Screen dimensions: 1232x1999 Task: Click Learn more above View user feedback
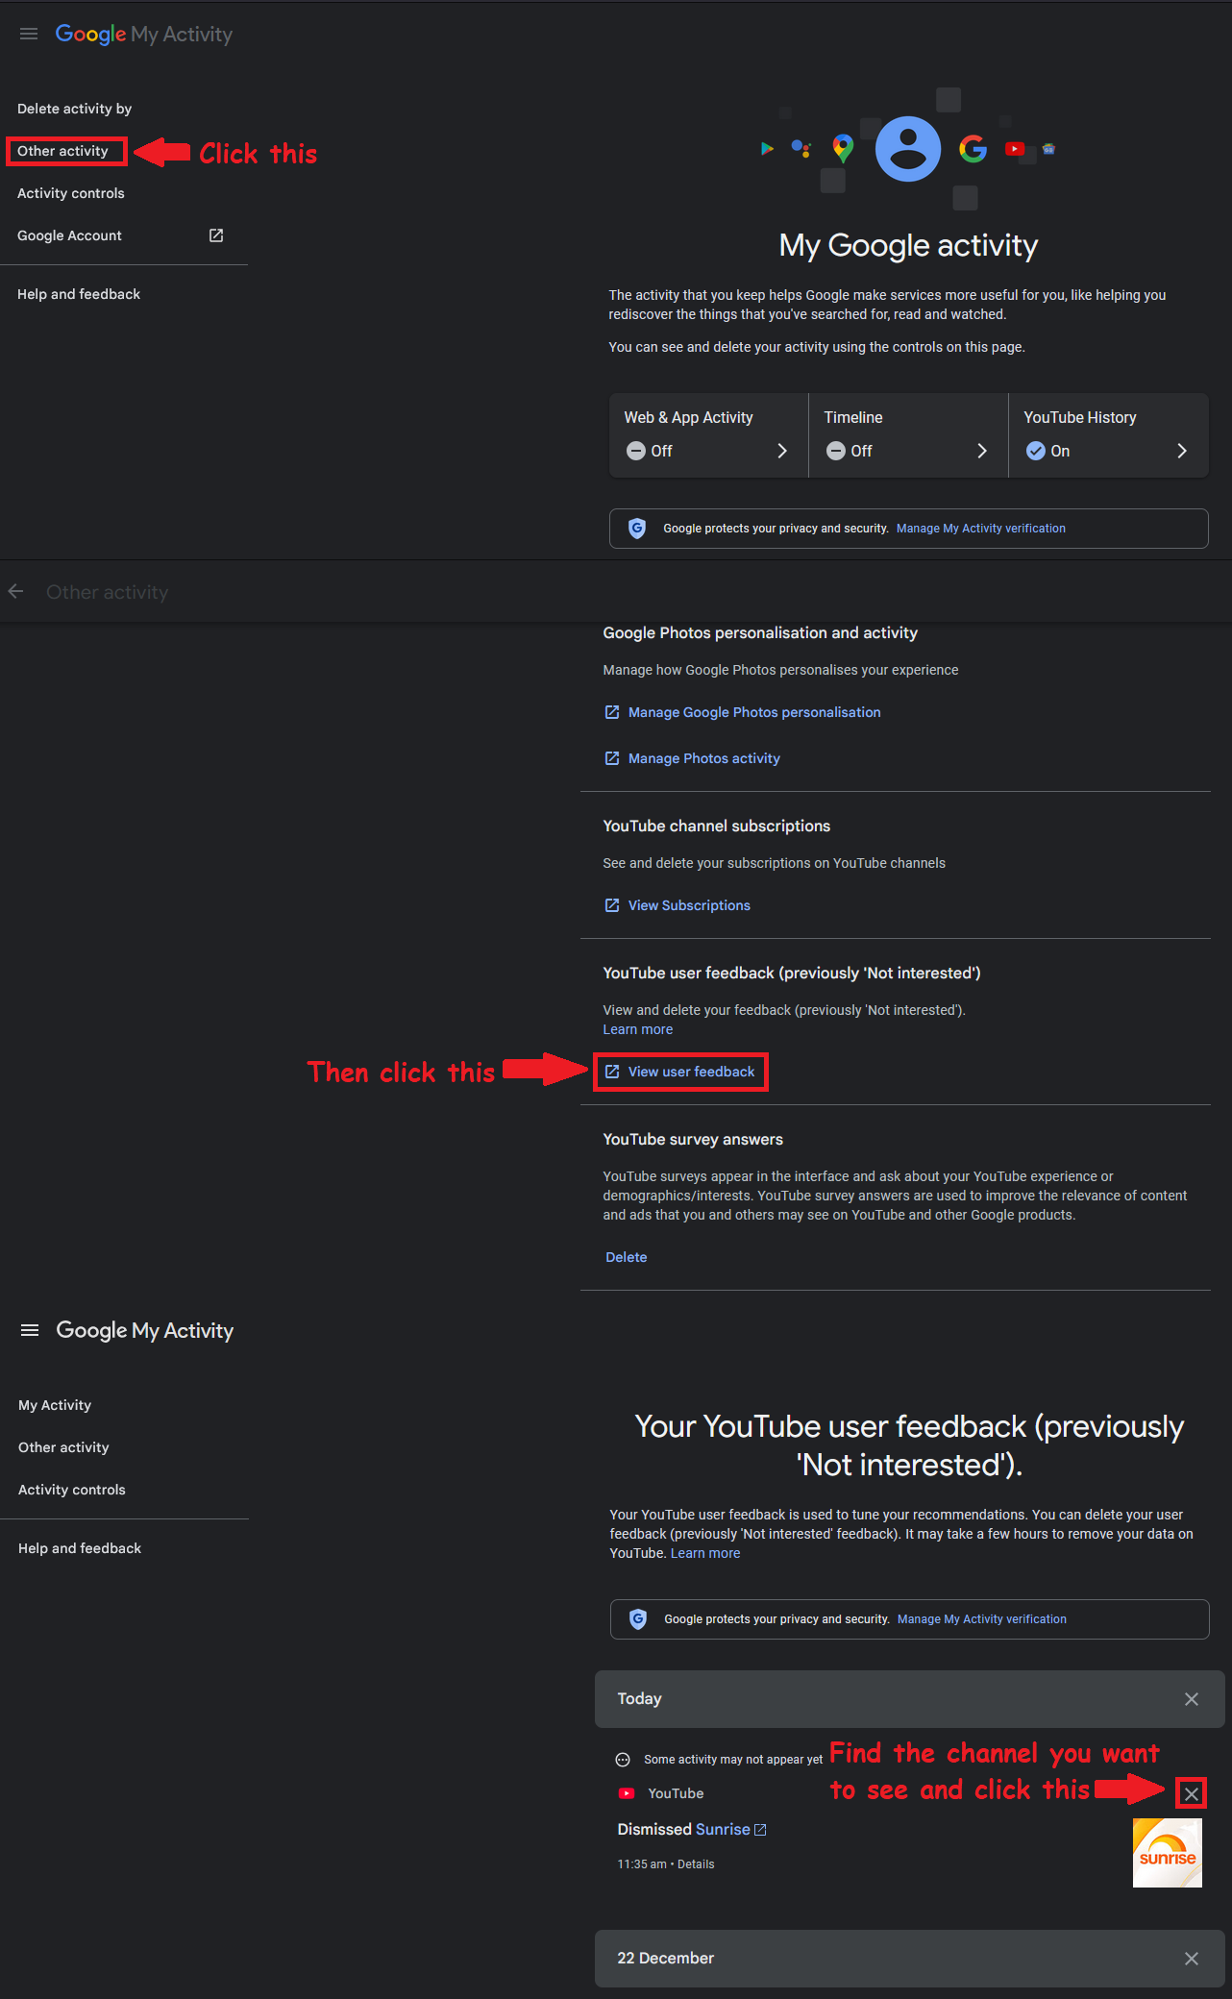pos(638,1029)
